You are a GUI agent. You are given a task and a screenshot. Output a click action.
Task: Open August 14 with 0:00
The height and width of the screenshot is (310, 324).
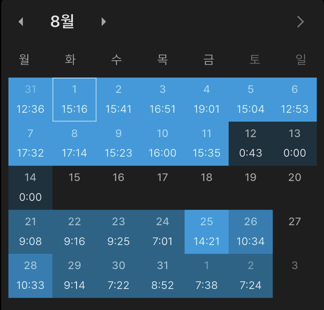[x=30, y=188]
